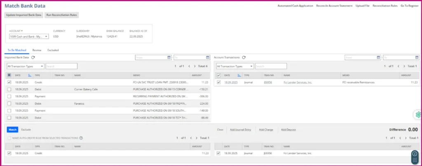Select the Fanatics debit transaction checkbox

tap(9, 104)
